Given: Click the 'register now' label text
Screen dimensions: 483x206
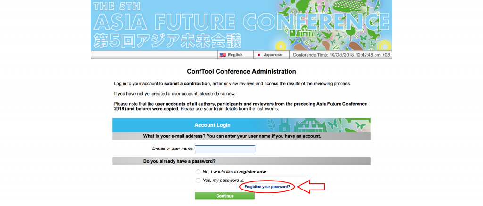Looking at the screenshot, I should coord(255,172).
